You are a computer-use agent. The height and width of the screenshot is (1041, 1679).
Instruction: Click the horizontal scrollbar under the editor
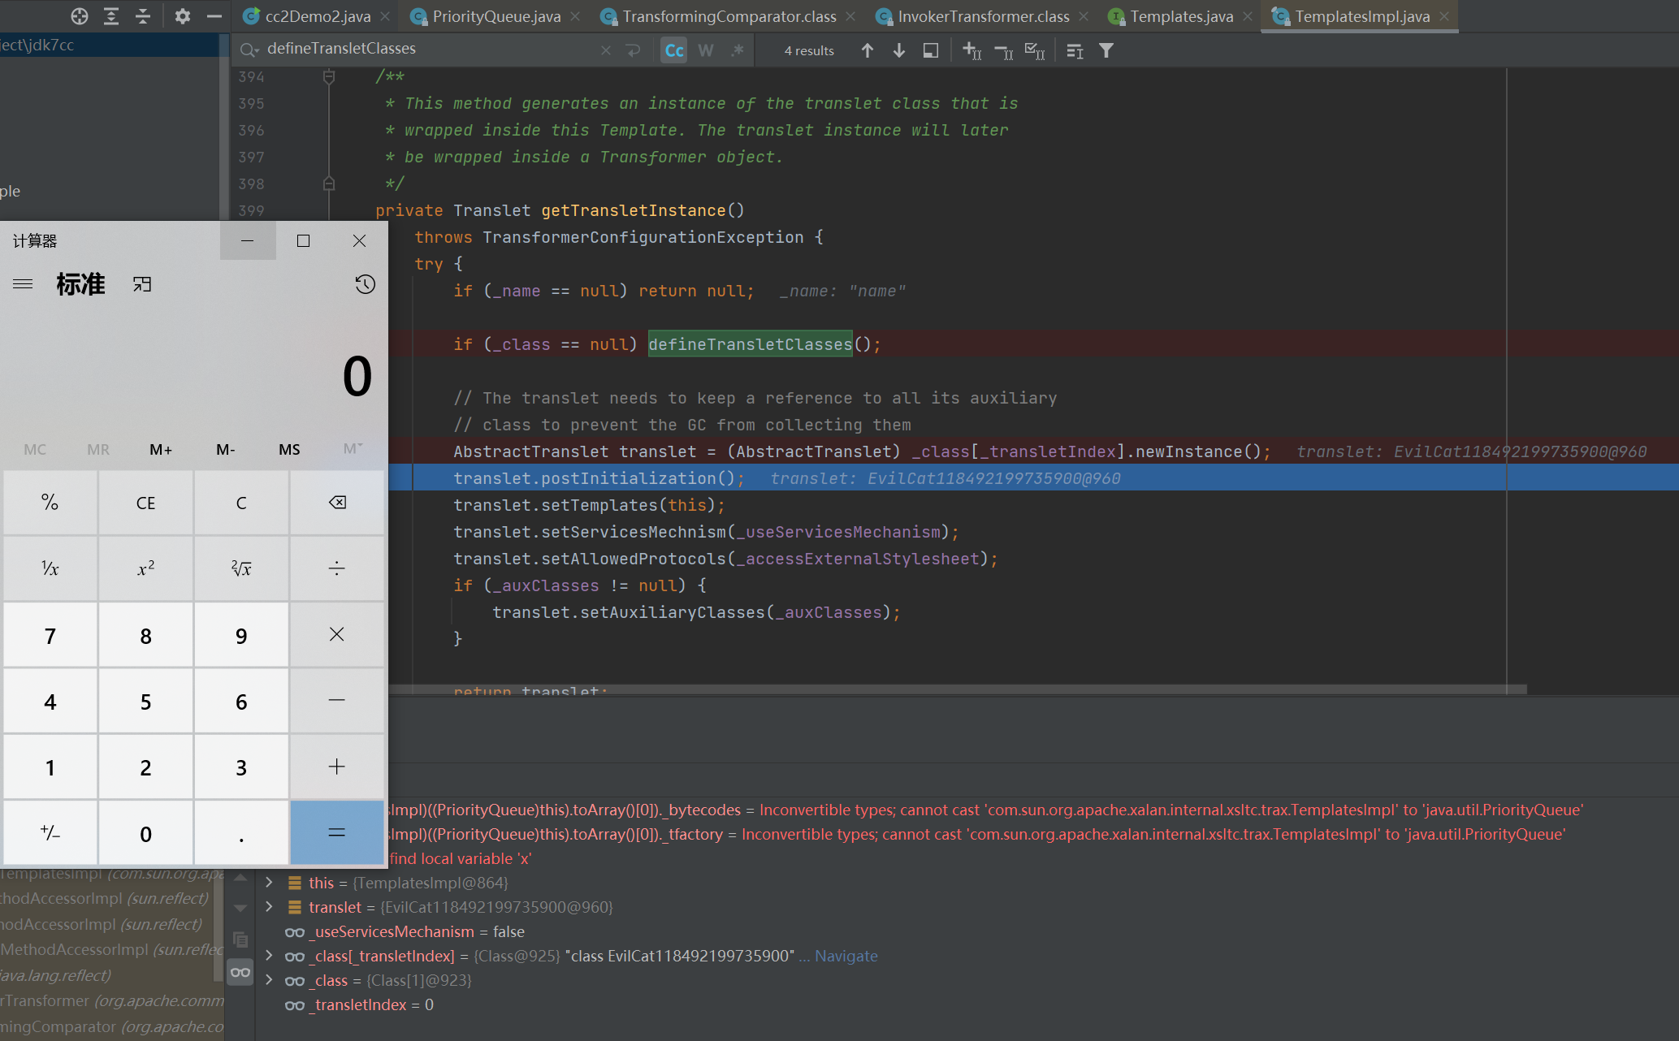[x=959, y=689]
